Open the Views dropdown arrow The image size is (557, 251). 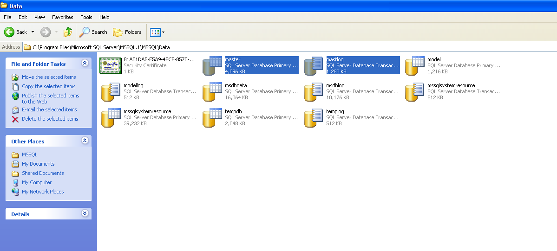[164, 32]
